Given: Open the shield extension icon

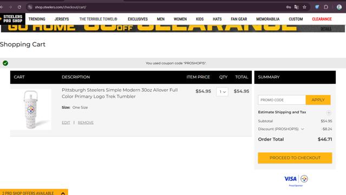Looking at the screenshot, I should pyautogui.click(x=317, y=7).
